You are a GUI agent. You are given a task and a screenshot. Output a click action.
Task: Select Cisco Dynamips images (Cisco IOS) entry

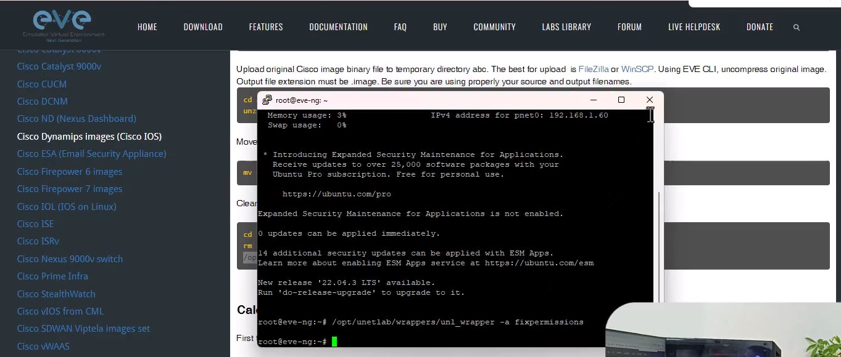pos(89,136)
